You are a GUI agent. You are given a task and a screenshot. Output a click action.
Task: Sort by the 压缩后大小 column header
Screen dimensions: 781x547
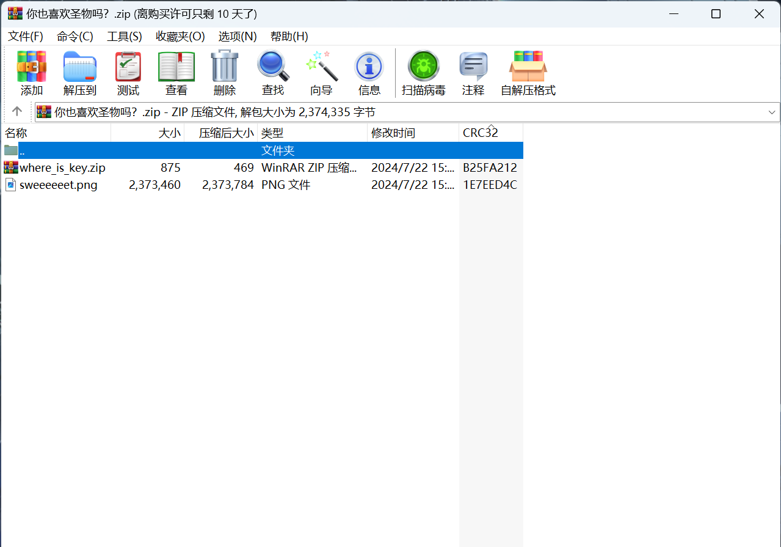[x=221, y=133]
